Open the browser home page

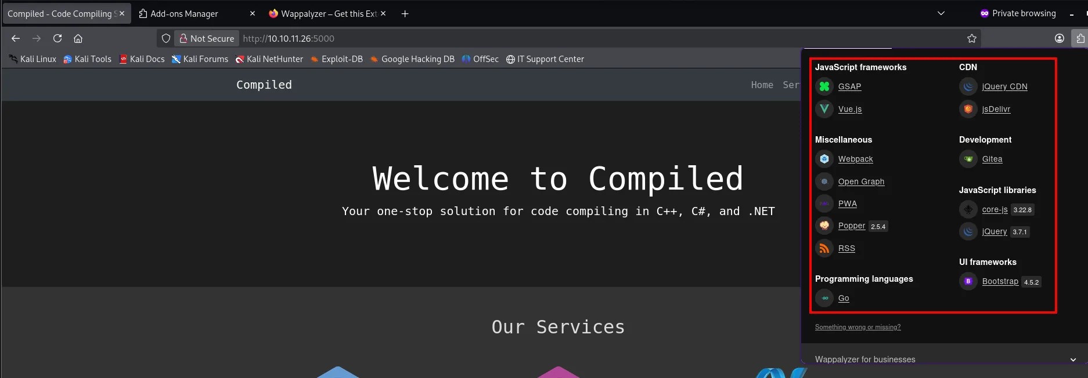point(78,38)
